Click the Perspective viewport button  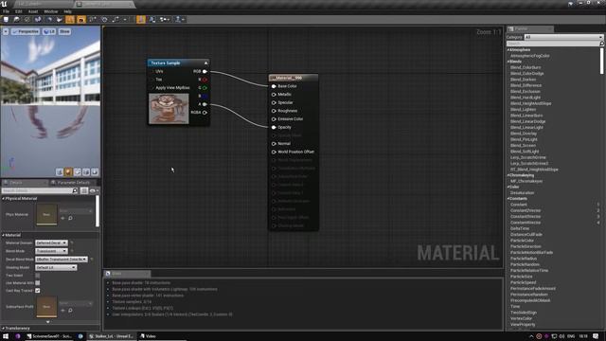tap(26, 31)
